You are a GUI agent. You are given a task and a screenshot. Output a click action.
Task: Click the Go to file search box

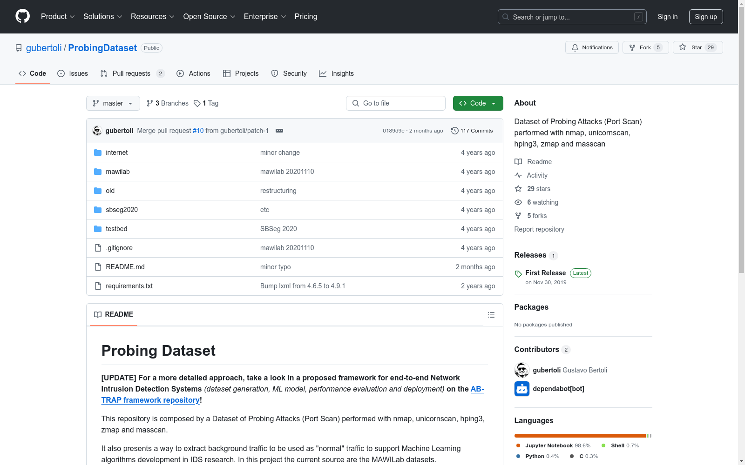[x=396, y=103]
